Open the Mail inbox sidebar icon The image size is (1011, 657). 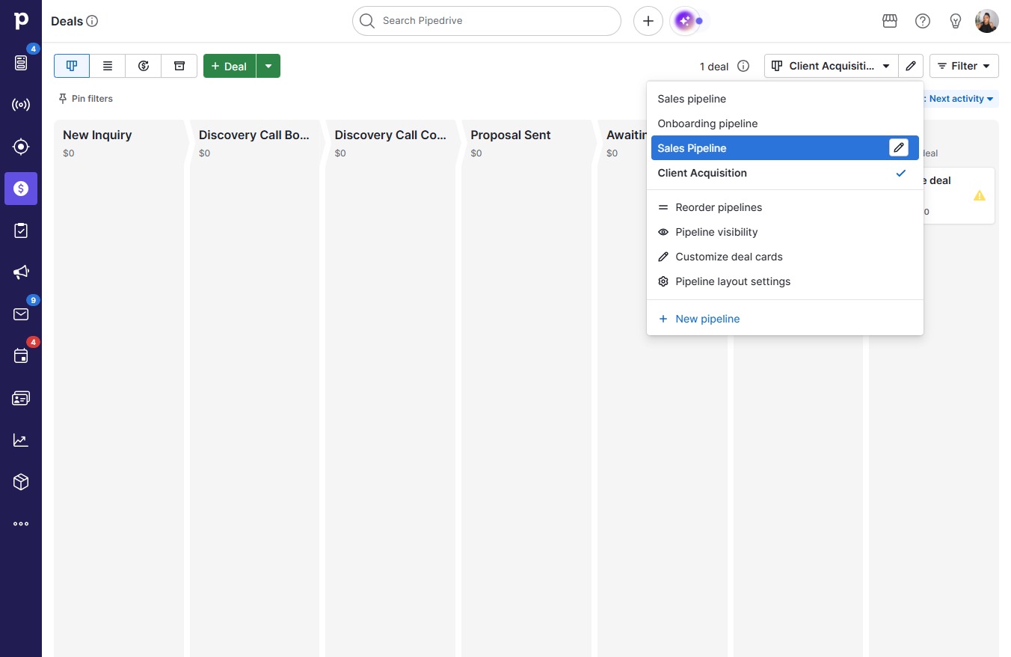tap(21, 314)
